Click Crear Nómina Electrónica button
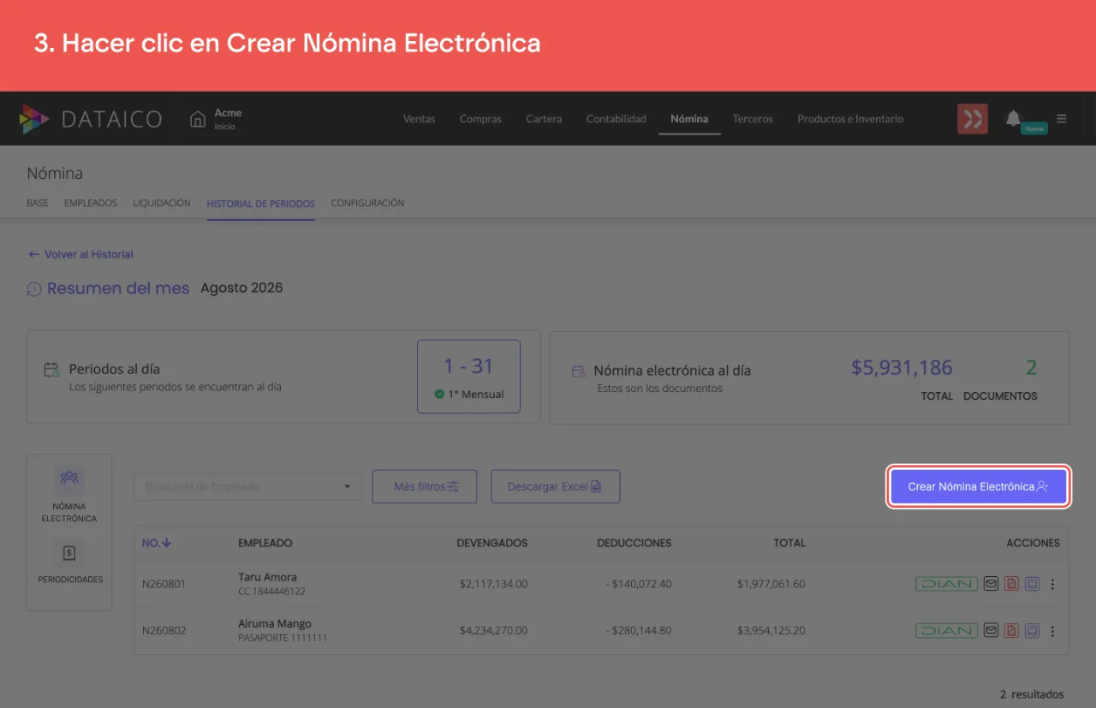 coord(979,486)
